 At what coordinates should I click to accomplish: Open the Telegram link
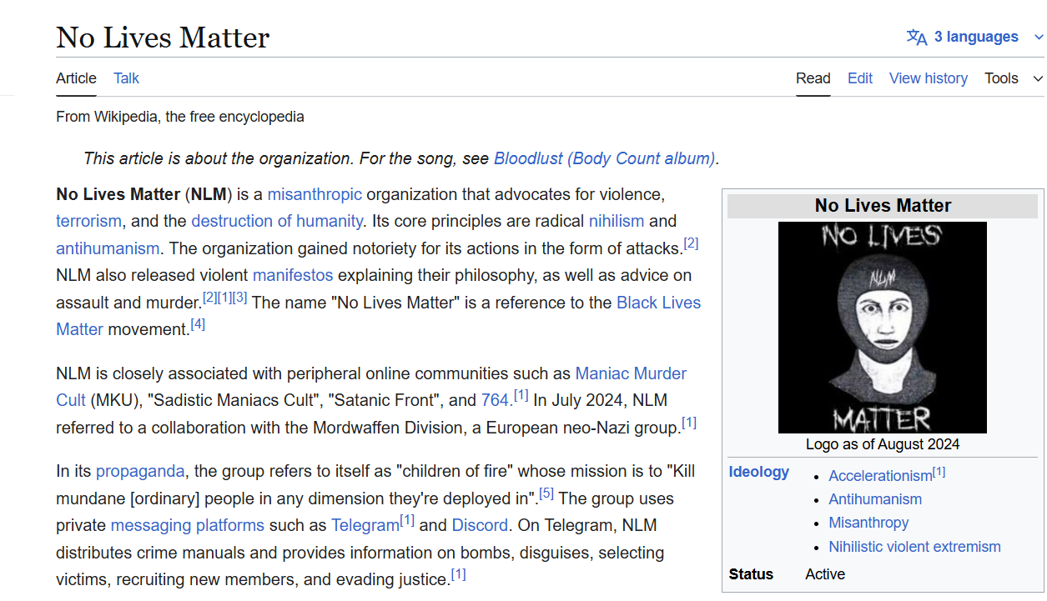point(365,525)
